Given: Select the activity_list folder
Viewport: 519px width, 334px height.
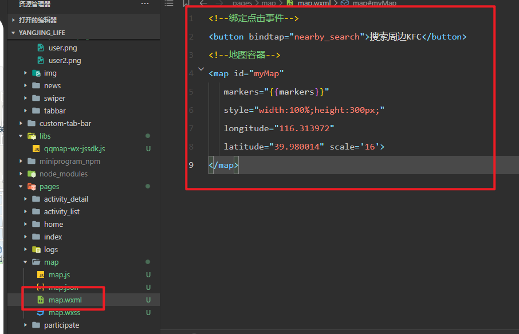Looking at the screenshot, I should 61,211.
